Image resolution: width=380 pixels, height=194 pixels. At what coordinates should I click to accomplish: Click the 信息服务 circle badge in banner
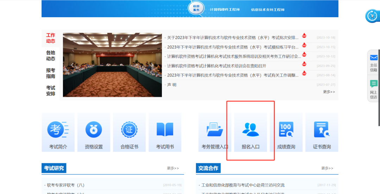pos(196,8)
